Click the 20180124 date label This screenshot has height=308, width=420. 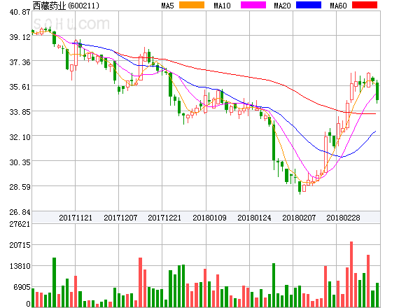[x=254, y=218]
